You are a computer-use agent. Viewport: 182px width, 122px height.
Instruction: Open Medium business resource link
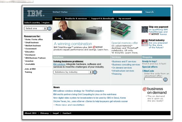coord(33,46)
